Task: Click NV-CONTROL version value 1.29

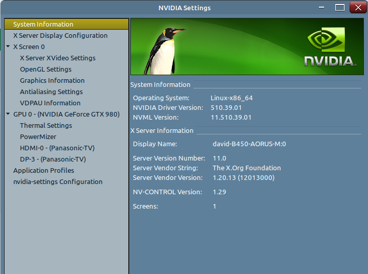Action: [x=219, y=192]
